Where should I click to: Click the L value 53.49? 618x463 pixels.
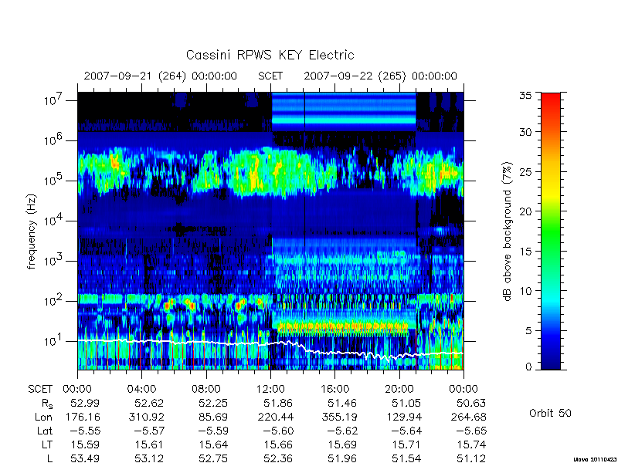(x=85, y=458)
